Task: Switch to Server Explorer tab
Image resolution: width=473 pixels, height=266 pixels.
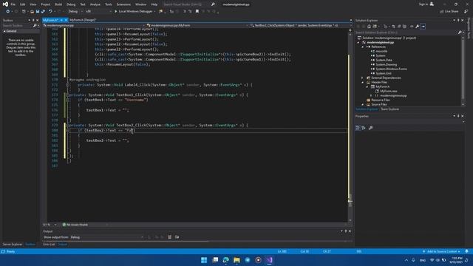Action: [13, 245]
